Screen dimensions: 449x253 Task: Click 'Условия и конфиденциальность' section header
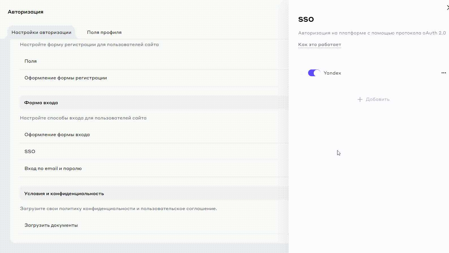(64, 194)
